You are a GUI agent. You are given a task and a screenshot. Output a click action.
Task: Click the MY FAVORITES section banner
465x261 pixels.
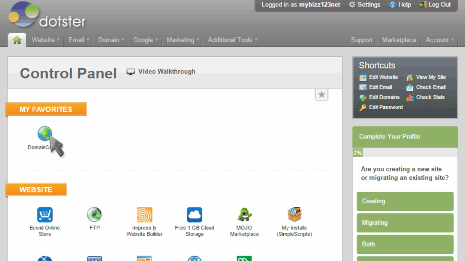coord(46,109)
